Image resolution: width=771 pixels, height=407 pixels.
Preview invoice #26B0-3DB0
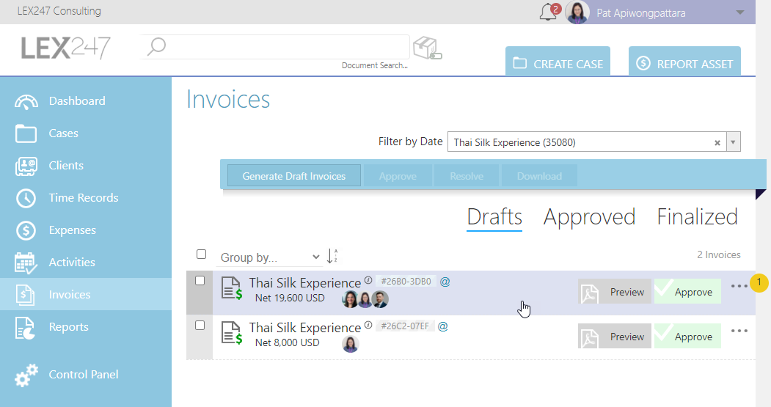(x=615, y=291)
